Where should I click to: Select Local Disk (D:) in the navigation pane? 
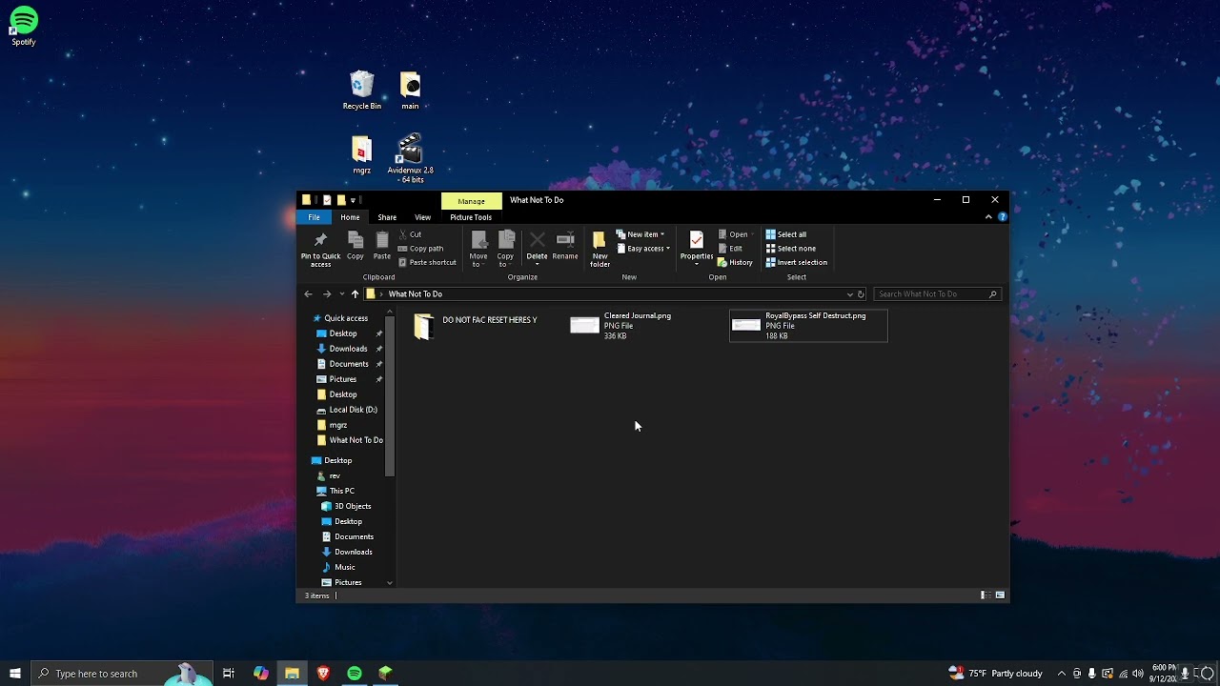[353, 410]
